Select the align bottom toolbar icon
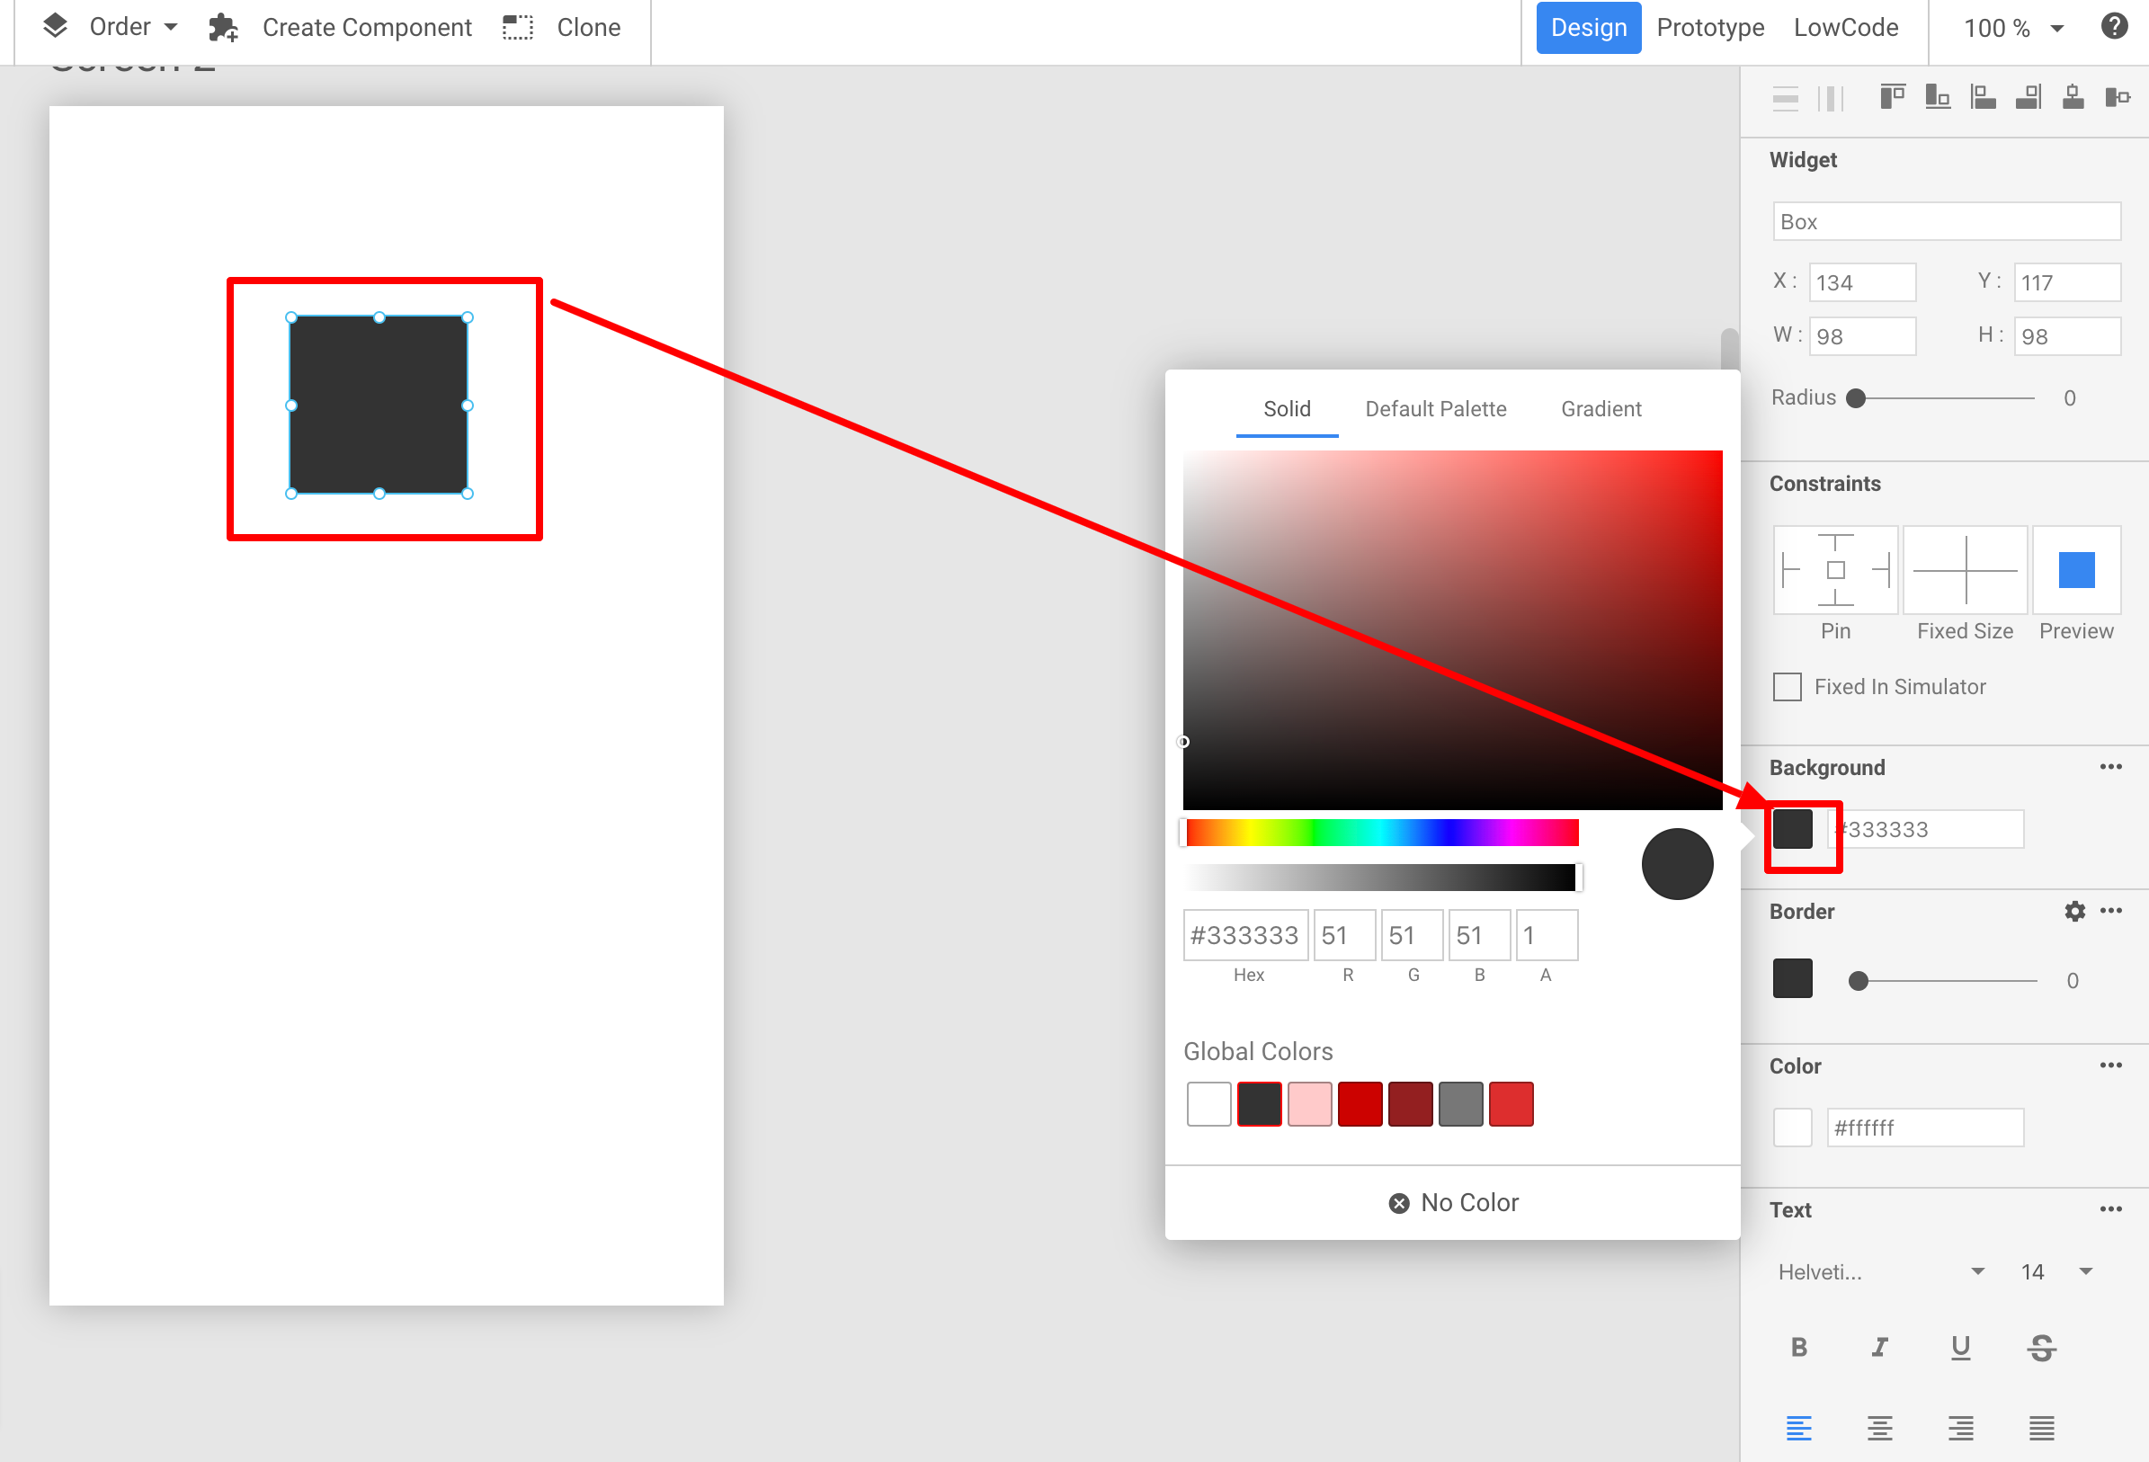 (1937, 97)
